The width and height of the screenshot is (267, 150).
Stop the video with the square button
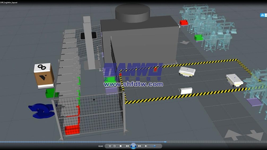pos(121,146)
